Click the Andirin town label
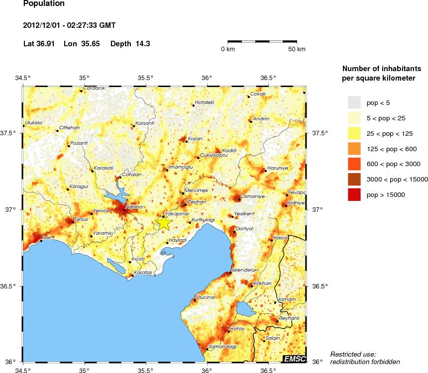 click(x=261, y=119)
